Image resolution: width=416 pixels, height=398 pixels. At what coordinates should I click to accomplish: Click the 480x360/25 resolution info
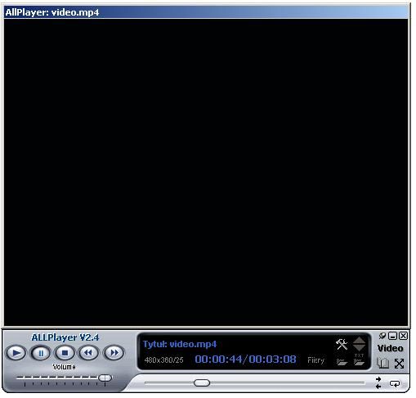[x=163, y=360]
